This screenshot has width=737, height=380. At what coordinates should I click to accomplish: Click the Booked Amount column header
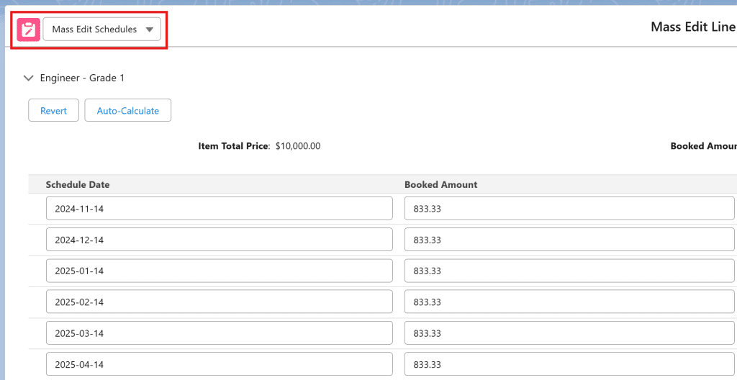point(440,184)
